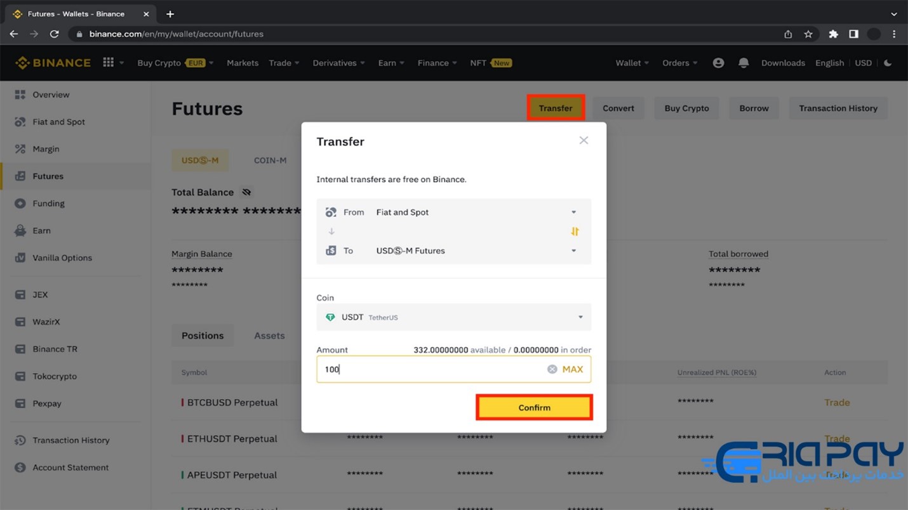The width and height of the screenshot is (908, 510).
Task: Click the Funding sidebar icon
Action: pyautogui.click(x=20, y=204)
